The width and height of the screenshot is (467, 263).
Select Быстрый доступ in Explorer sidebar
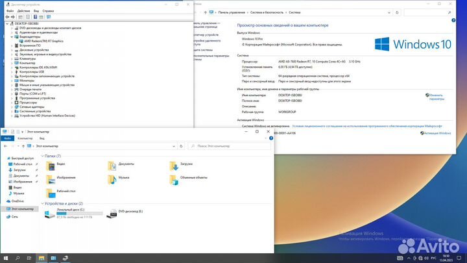pyautogui.click(x=22, y=158)
